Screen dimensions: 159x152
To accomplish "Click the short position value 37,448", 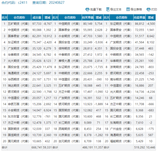I will [139, 49].
